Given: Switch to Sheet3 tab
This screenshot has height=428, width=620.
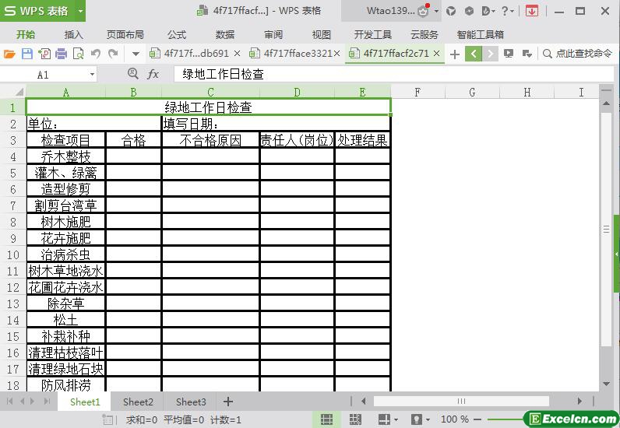Looking at the screenshot, I should click(191, 402).
